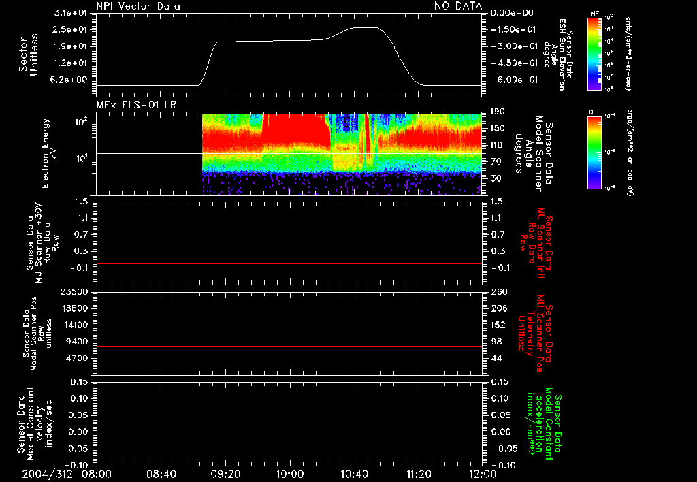Image resolution: width=697 pixels, height=482 pixels.
Task: Click the "09:20" time tick label
Action: 225,474
